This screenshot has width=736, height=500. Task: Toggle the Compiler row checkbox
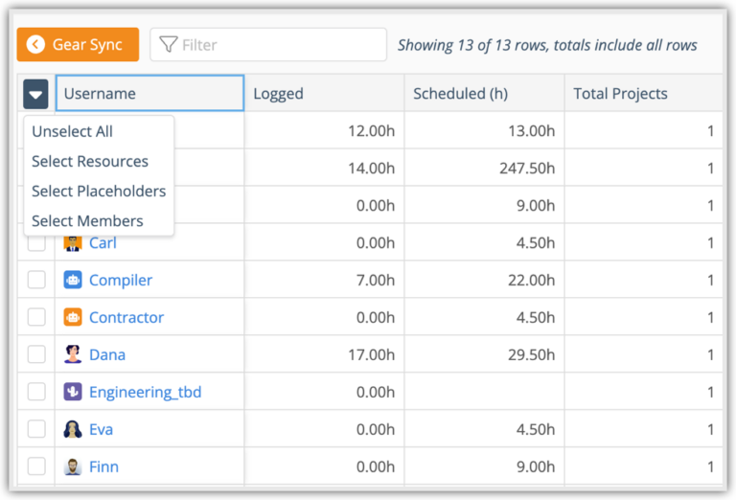click(x=36, y=281)
